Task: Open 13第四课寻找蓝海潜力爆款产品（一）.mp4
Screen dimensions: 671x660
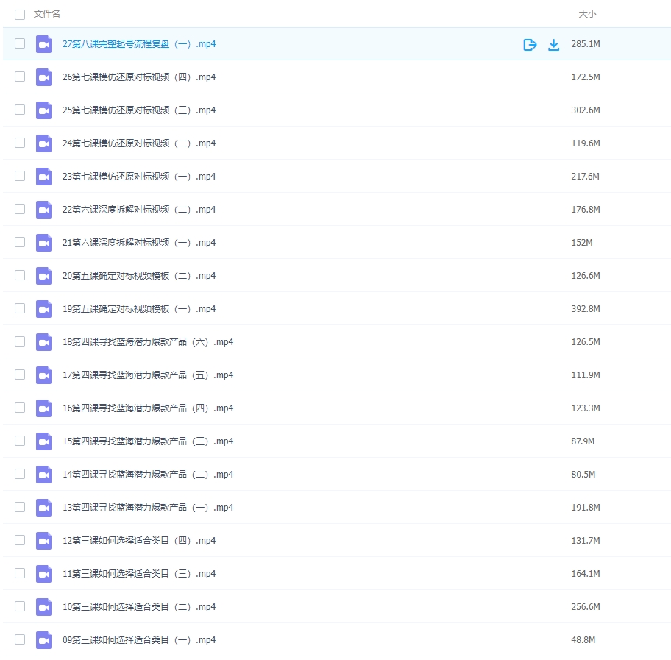Action: [148, 508]
